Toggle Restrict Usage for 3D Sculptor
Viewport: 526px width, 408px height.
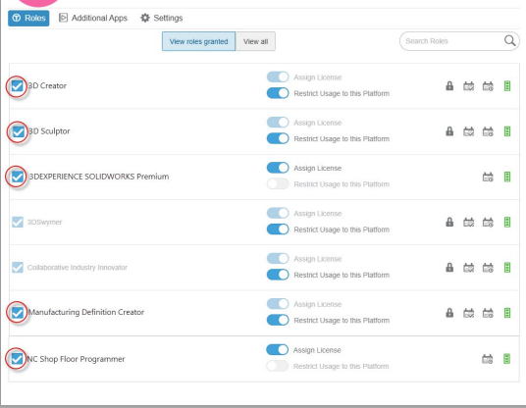point(278,138)
